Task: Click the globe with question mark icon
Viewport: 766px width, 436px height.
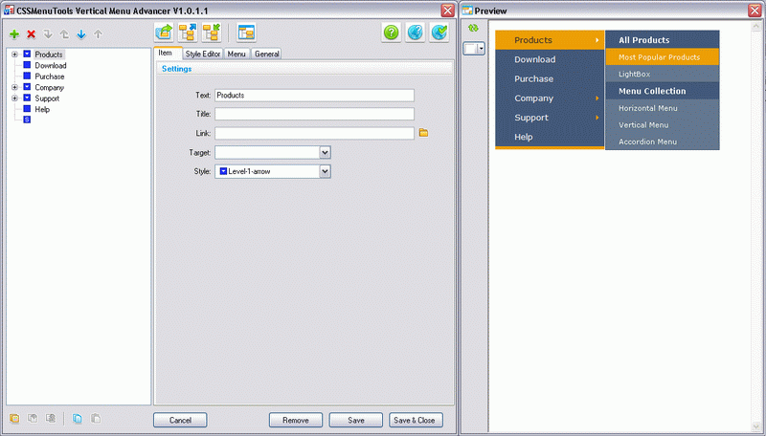Action: click(416, 33)
